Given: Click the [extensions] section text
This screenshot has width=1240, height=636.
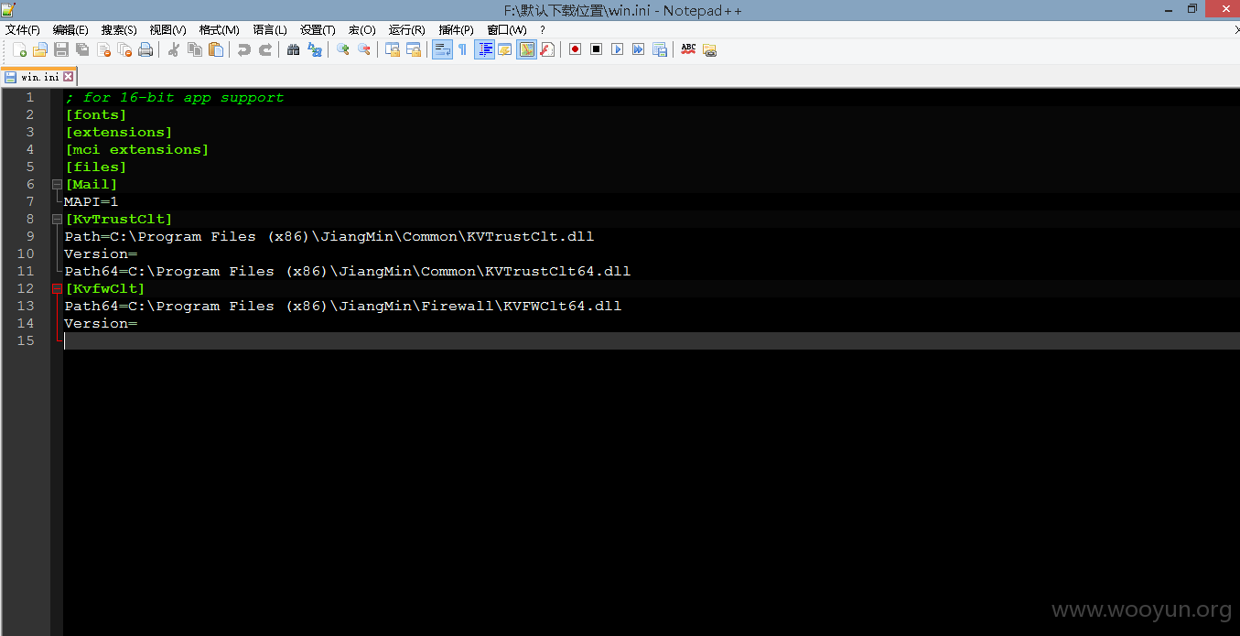Looking at the screenshot, I should point(119,132).
